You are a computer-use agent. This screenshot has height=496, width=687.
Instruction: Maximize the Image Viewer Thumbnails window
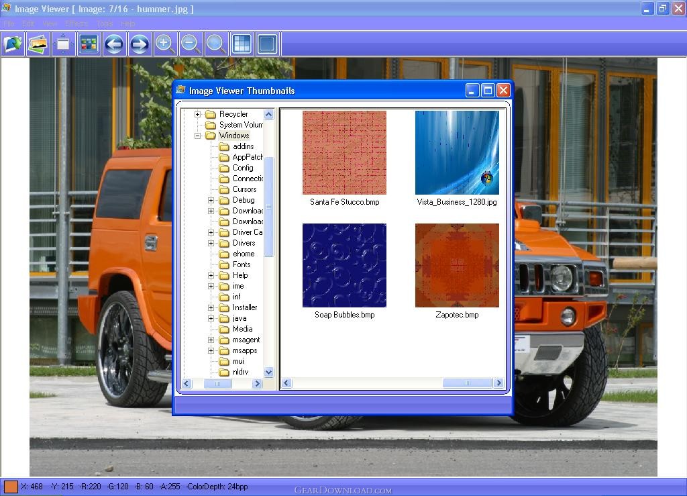[487, 91]
